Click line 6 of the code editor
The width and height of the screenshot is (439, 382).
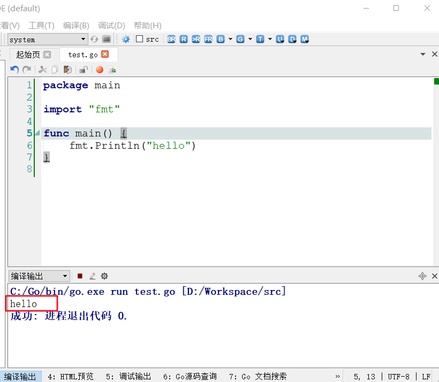coord(133,146)
